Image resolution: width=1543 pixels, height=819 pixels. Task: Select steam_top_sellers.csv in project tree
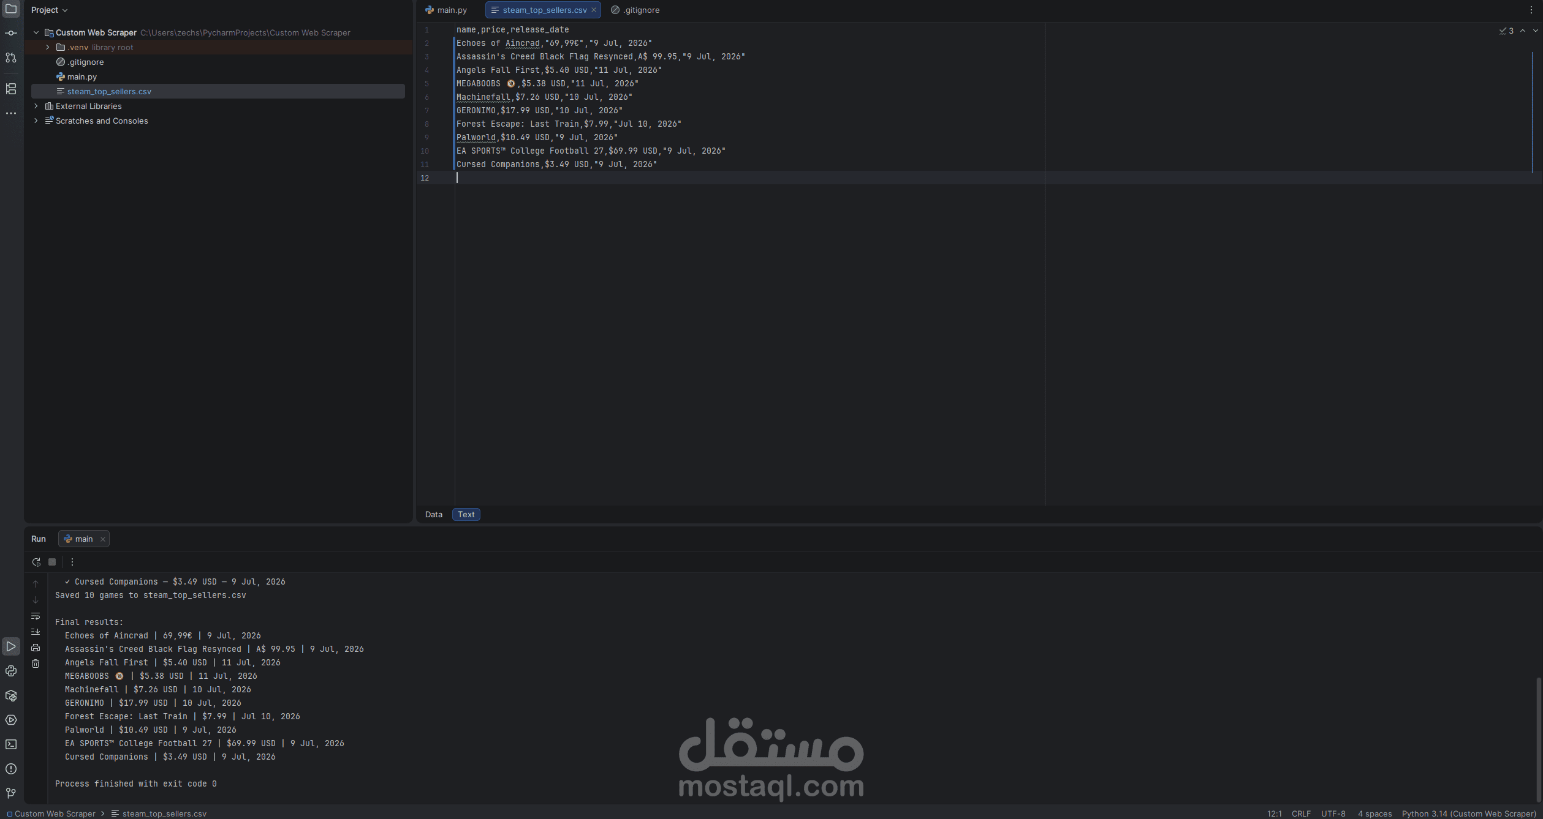click(x=218, y=91)
